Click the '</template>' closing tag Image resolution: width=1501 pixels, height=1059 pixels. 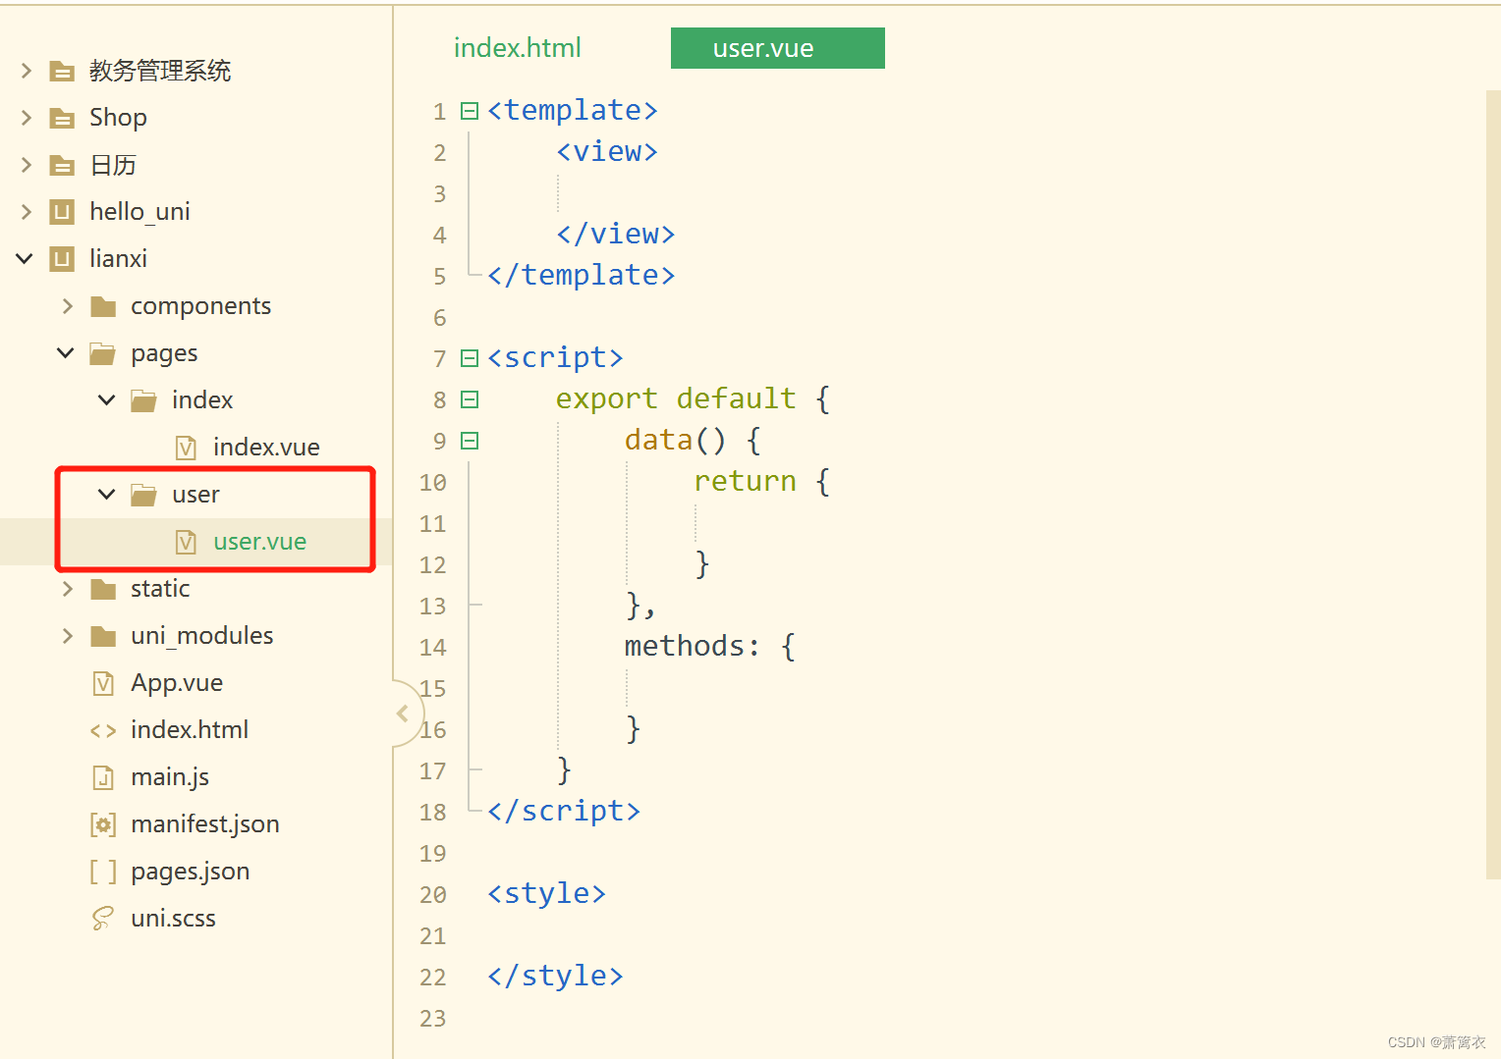click(582, 276)
